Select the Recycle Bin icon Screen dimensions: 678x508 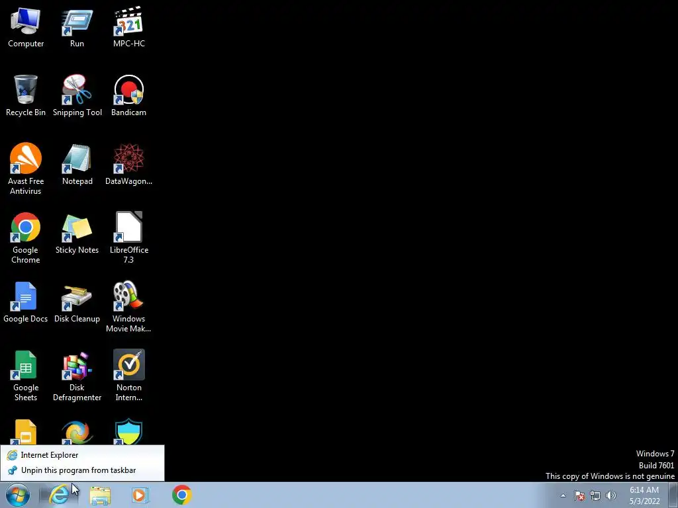[x=26, y=95]
